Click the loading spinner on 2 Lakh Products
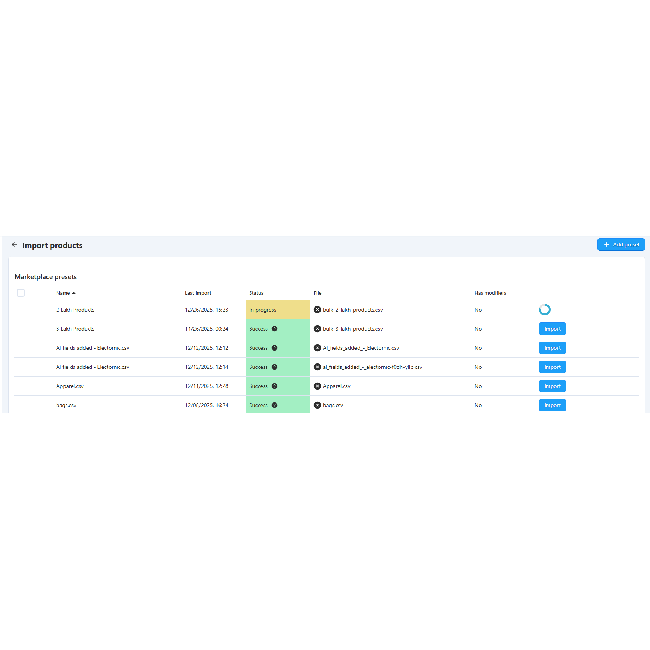Screen dimensions: 650x650 tap(544, 310)
